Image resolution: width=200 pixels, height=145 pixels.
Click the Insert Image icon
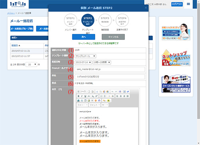(89, 101)
